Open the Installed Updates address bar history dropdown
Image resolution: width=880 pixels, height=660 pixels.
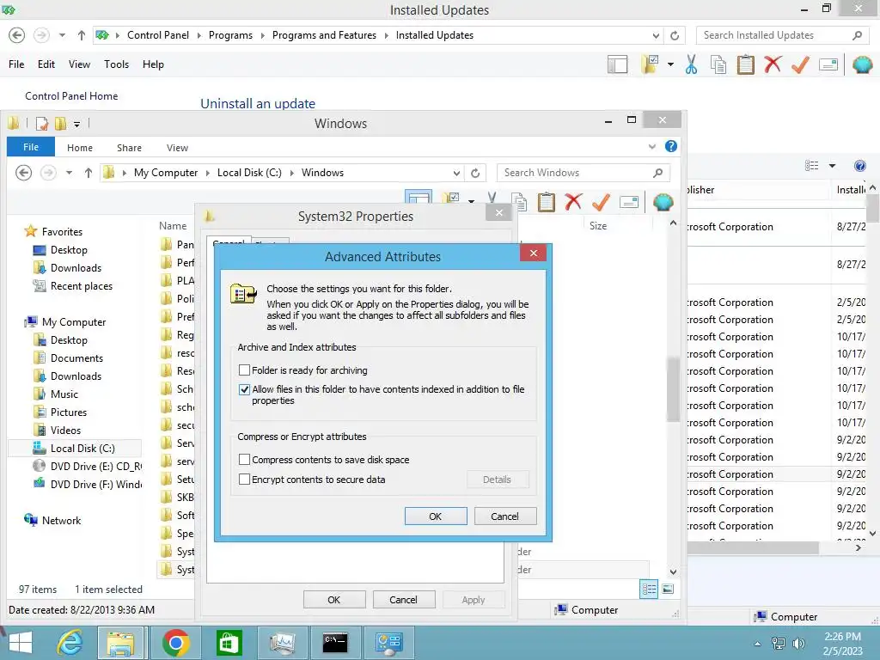click(x=656, y=35)
